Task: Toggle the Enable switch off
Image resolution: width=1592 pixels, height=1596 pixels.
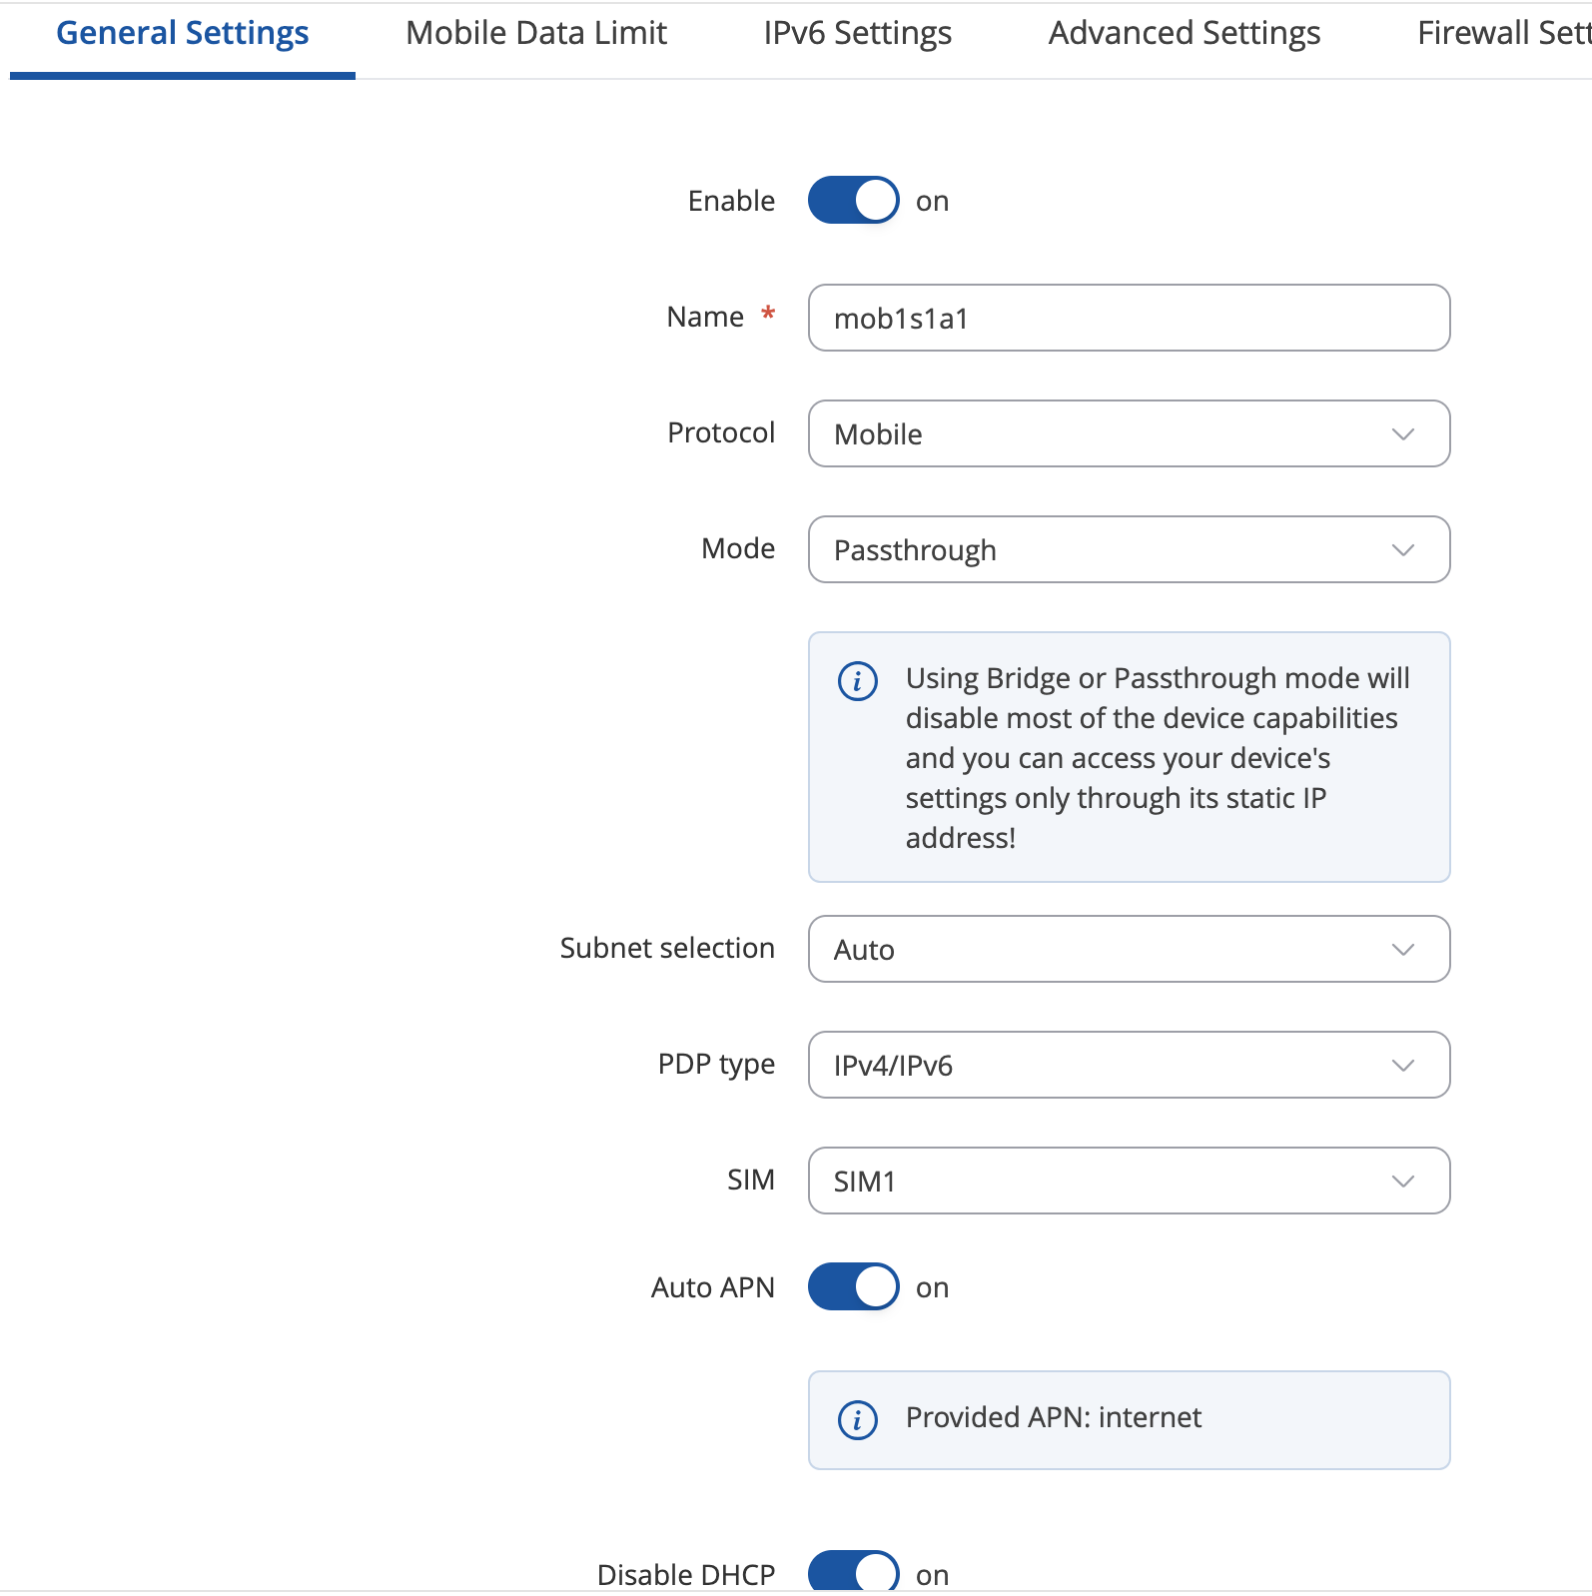Action: 853,201
